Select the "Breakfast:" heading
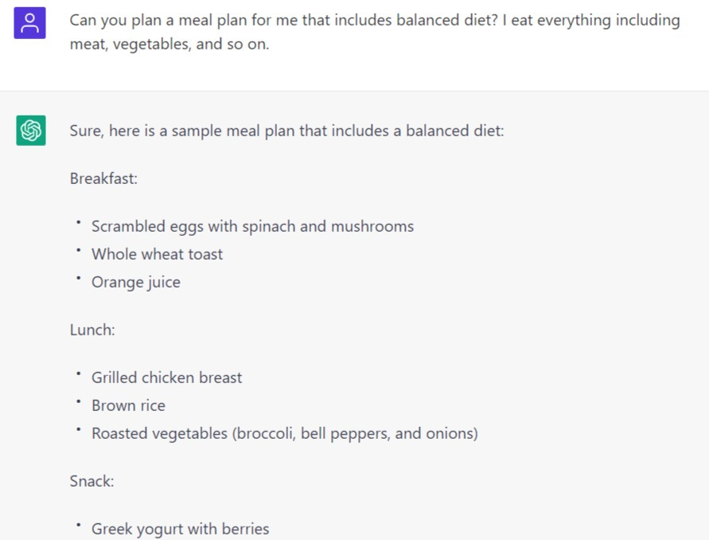The image size is (709, 540). click(103, 178)
